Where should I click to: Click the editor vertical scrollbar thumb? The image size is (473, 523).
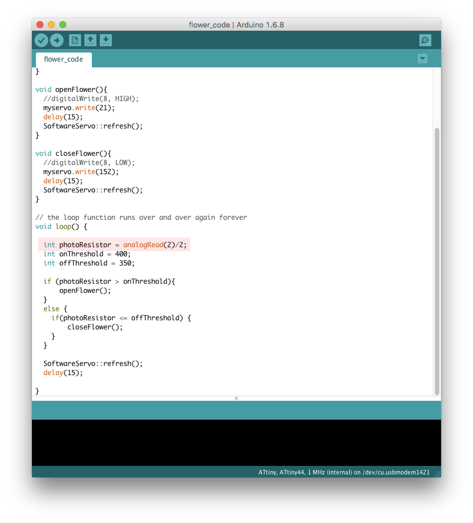[437, 261]
